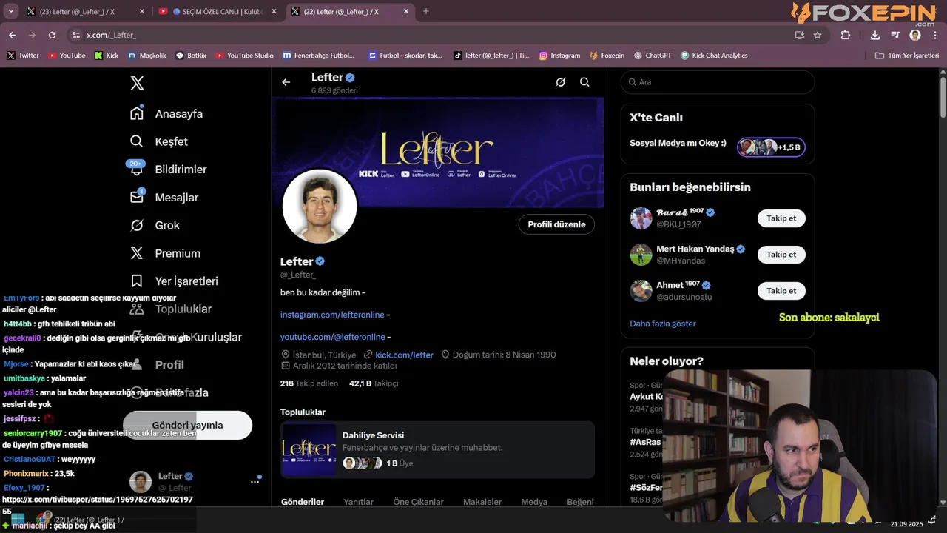Screen dimensions: 947x533
Task: Open Chrome downloads icon
Action: (875, 35)
